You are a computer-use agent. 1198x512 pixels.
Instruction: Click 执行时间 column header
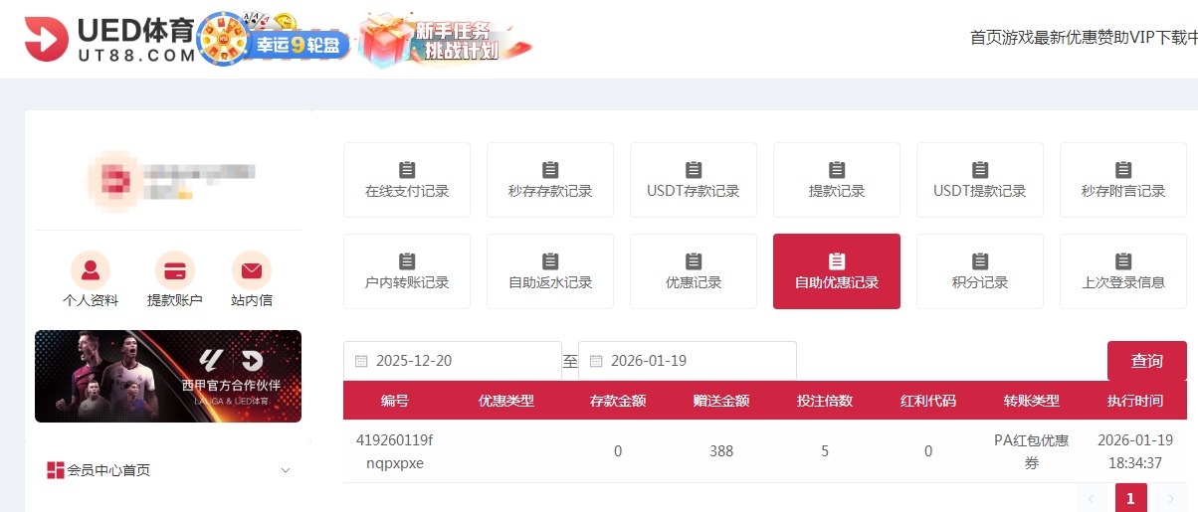click(1135, 401)
